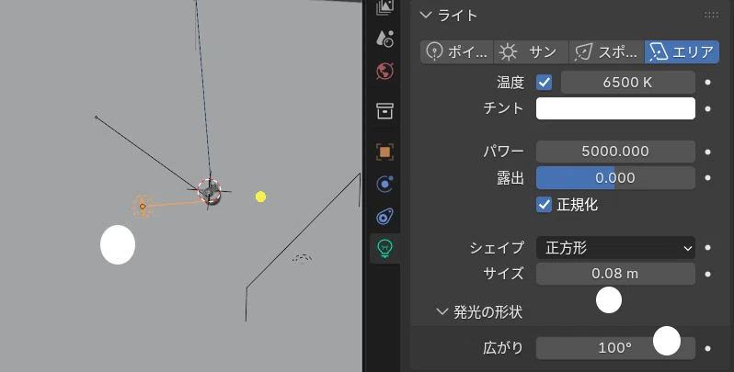734x372 pixels.
Task: Toggle the 正規化 normalize checkbox
Action: tap(544, 205)
